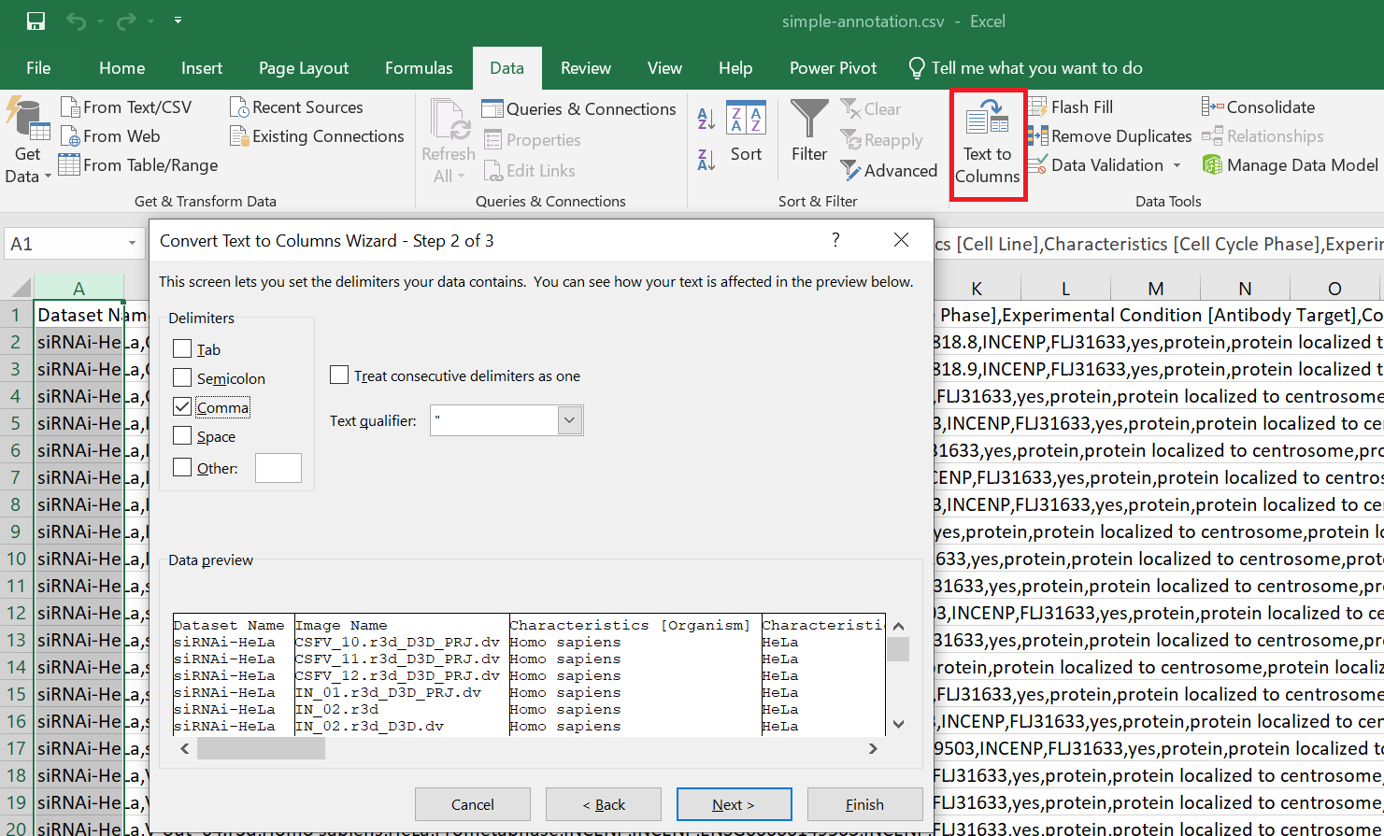
Task: Enable the Space delimiter checkbox
Action: coord(182,436)
